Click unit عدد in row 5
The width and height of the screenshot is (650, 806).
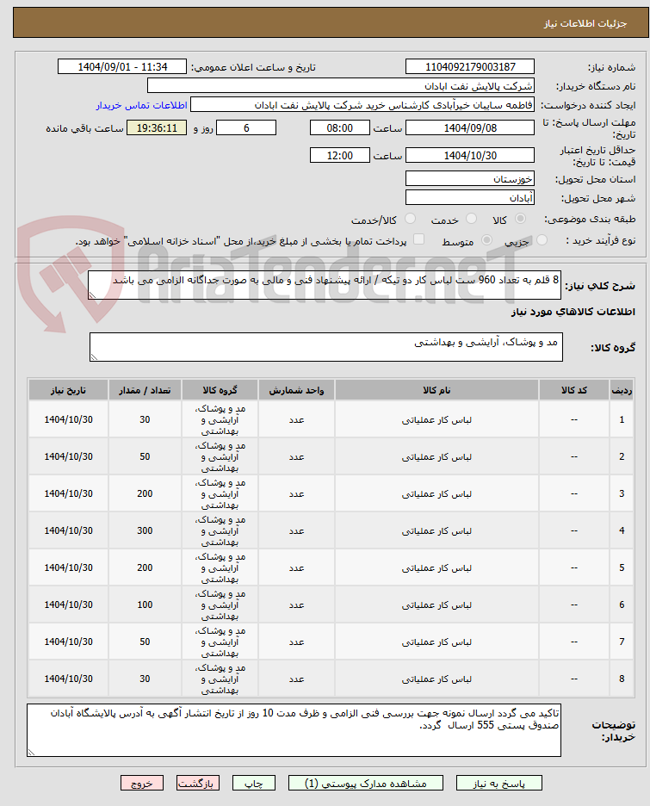pos(296,567)
